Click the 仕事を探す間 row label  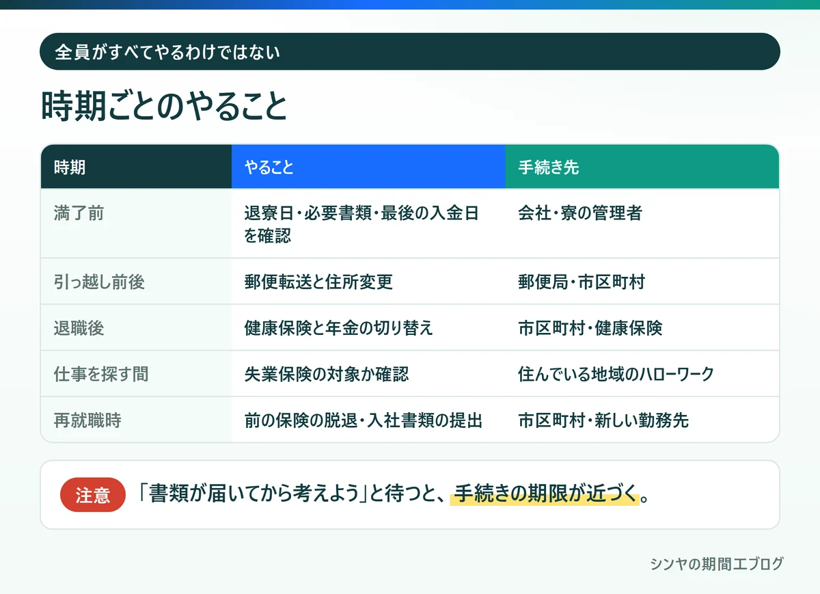tap(136, 374)
